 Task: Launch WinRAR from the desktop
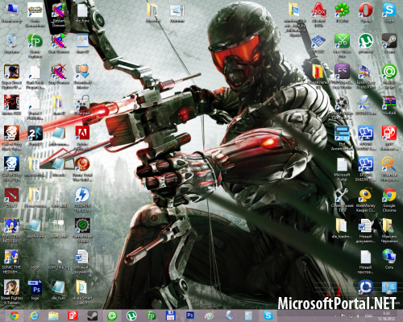click(389, 105)
